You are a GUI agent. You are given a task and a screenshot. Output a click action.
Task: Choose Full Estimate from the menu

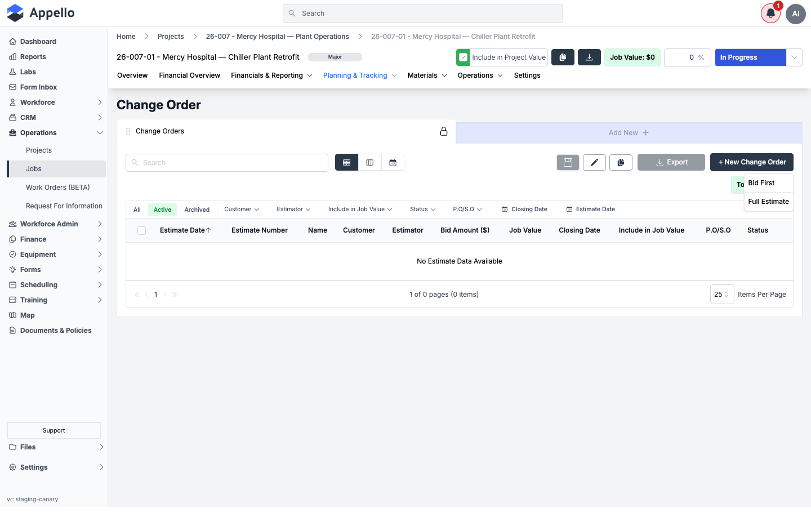[768, 202]
